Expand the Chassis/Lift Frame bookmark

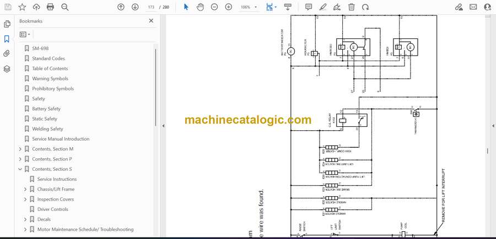click(x=25, y=190)
